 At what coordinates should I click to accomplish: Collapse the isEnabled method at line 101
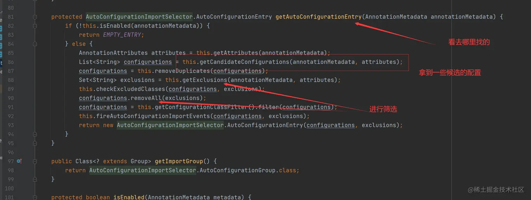click(x=35, y=198)
